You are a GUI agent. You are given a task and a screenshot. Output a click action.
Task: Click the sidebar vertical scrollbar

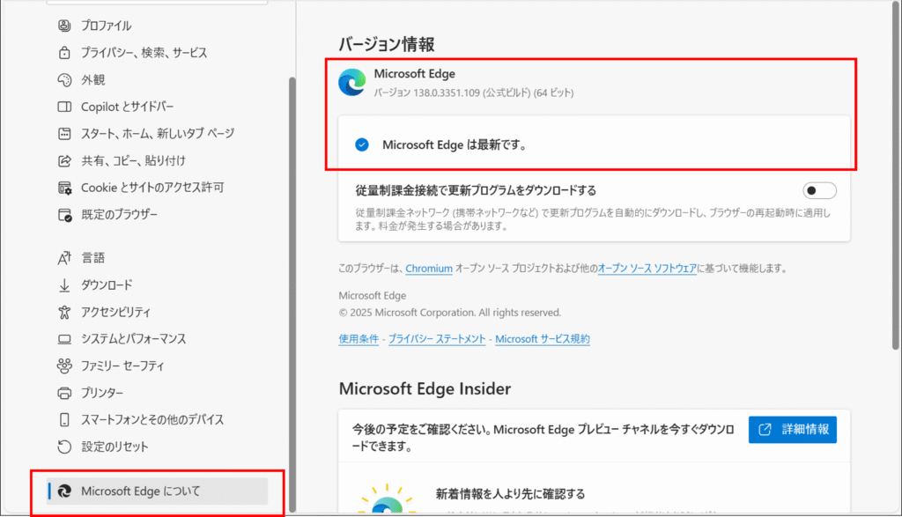point(292,293)
